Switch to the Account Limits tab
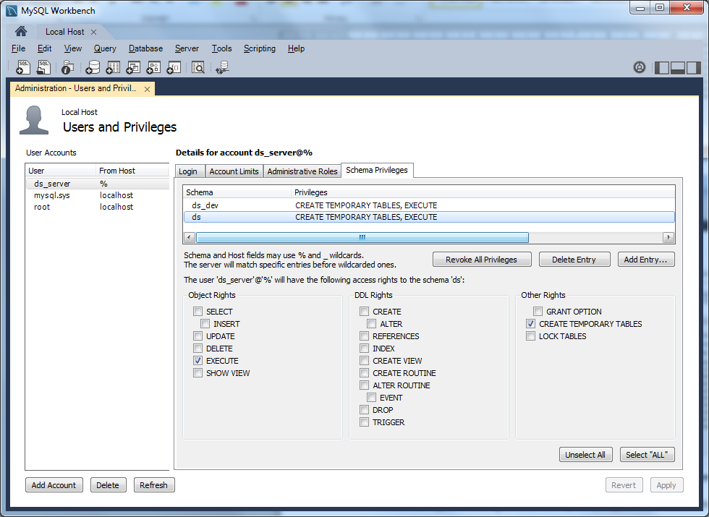Image resolution: width=709 pixels, height=517 pixels. (x=234, y=171)
